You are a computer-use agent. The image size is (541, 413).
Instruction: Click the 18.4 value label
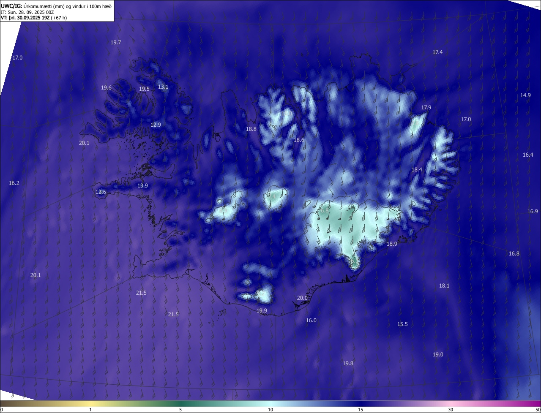417,170
